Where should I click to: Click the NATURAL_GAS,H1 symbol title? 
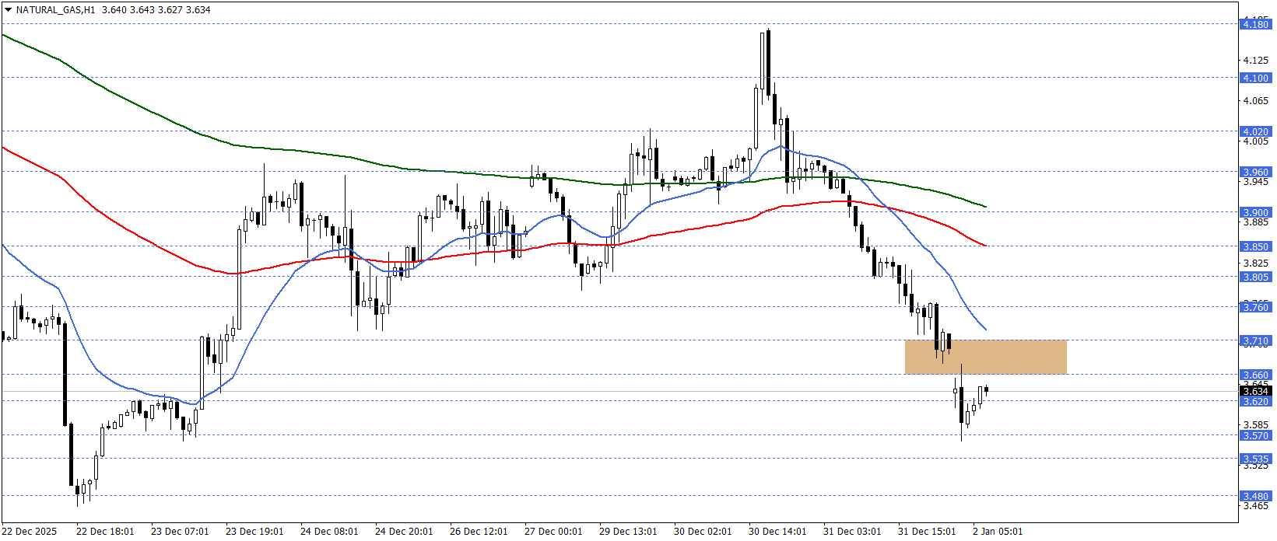(x=55, y=10)
